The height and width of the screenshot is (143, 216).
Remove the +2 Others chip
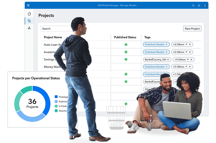click(190, 52)
